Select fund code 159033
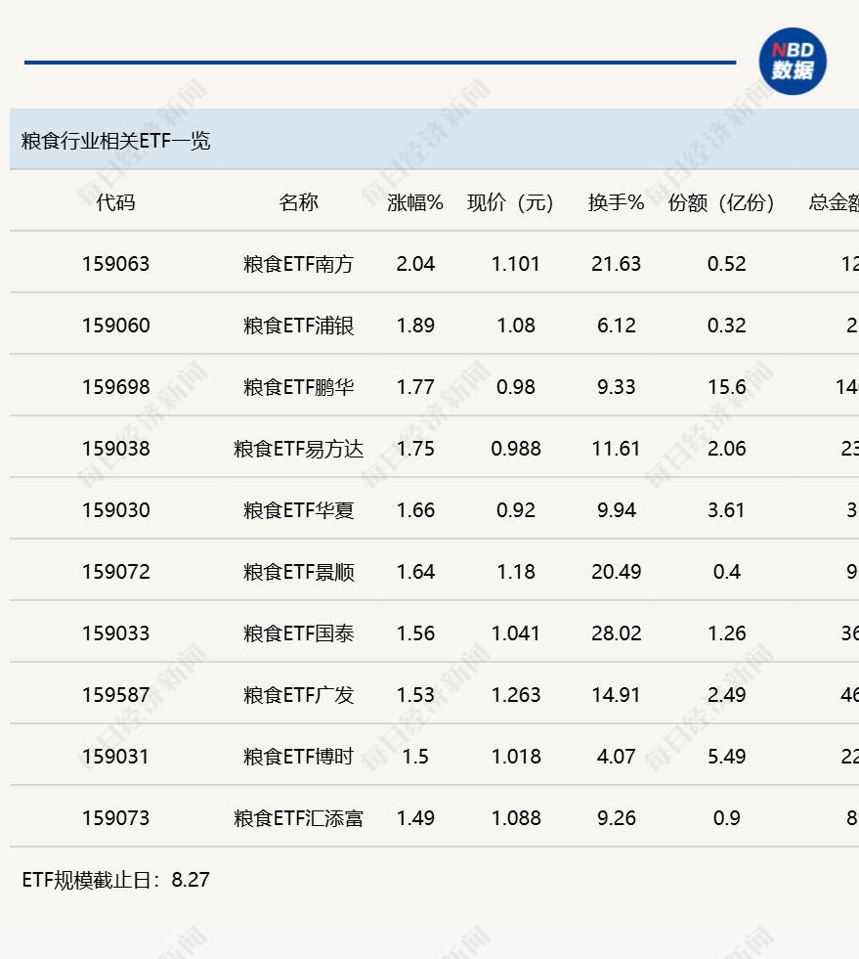The height and width of the screenshot is (959, 859). 115,633
